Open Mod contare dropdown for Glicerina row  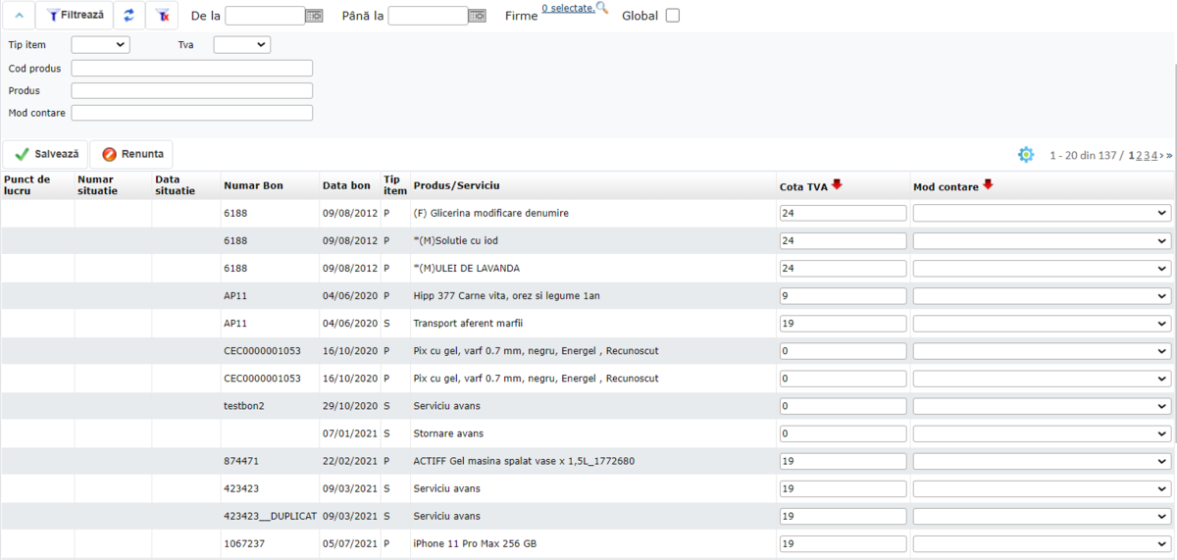click(x=1042, y=213)
